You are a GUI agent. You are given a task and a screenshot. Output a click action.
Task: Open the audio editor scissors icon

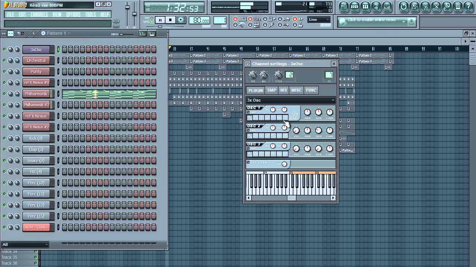coord(436,6)
